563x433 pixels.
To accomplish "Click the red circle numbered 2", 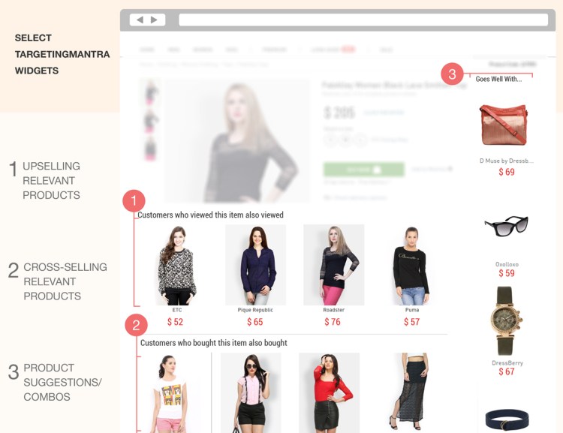I will click(136, 325).
